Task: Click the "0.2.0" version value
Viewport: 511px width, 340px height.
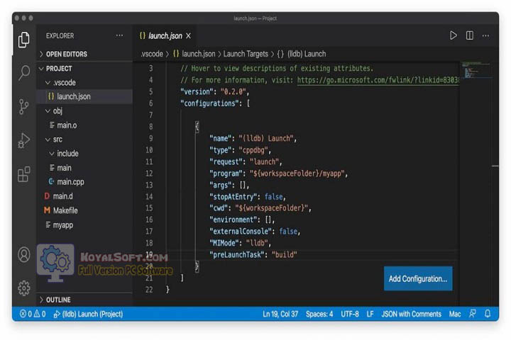Action: coord(233,92)
